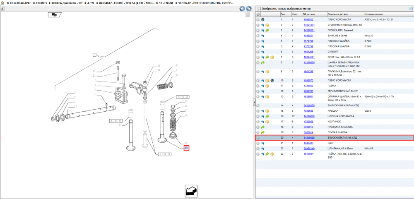This screenshot has height=199, width=414.
Task: Sort by 'К-во' column header
Action: pyautogui.click(x=296, y=14)
